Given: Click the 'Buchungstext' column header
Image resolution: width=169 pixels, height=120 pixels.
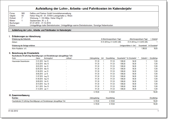Looking at the screenshot, I should [48, 58].
